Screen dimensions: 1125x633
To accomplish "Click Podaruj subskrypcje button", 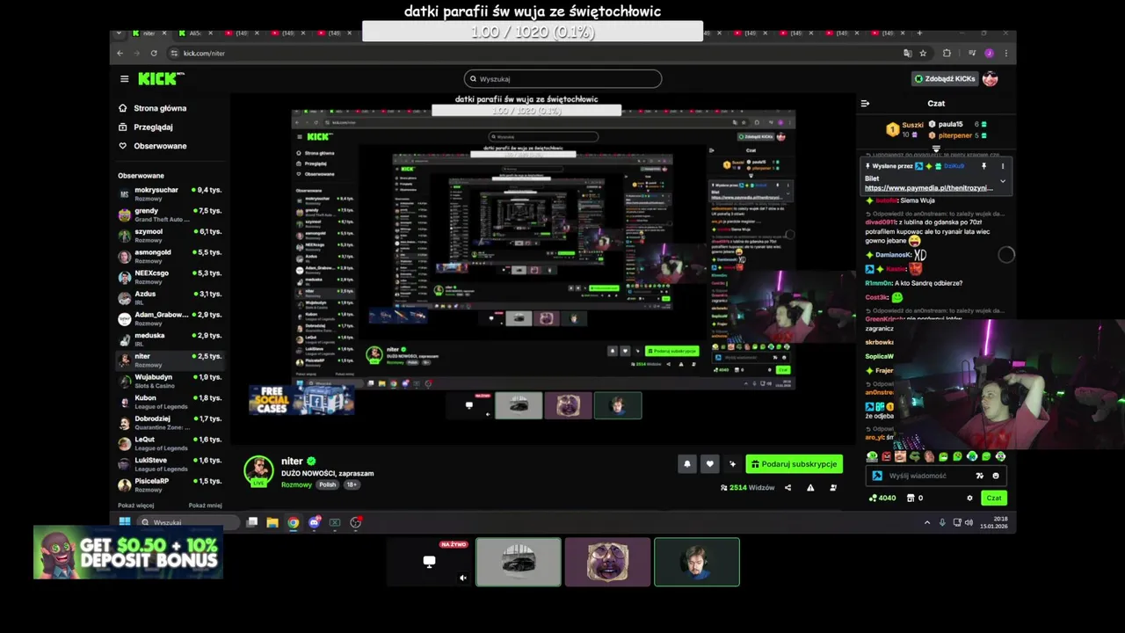I will pos(795,463).
